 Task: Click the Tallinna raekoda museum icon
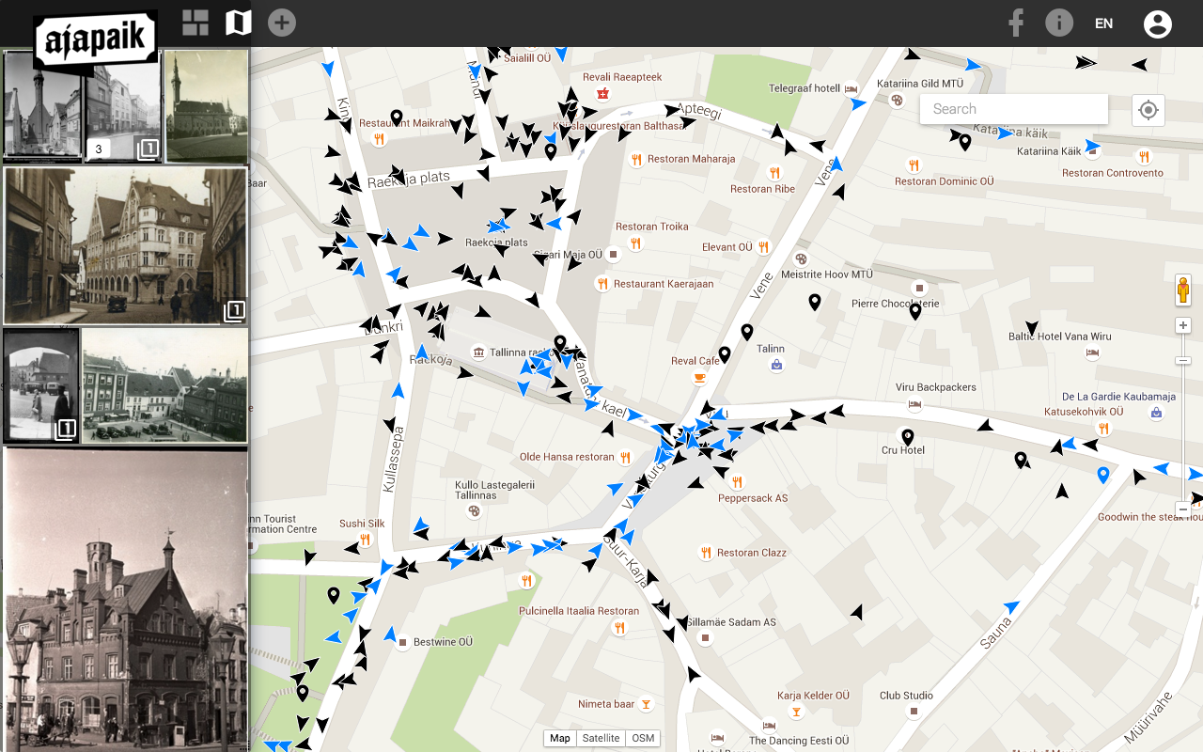click(479, 352)
